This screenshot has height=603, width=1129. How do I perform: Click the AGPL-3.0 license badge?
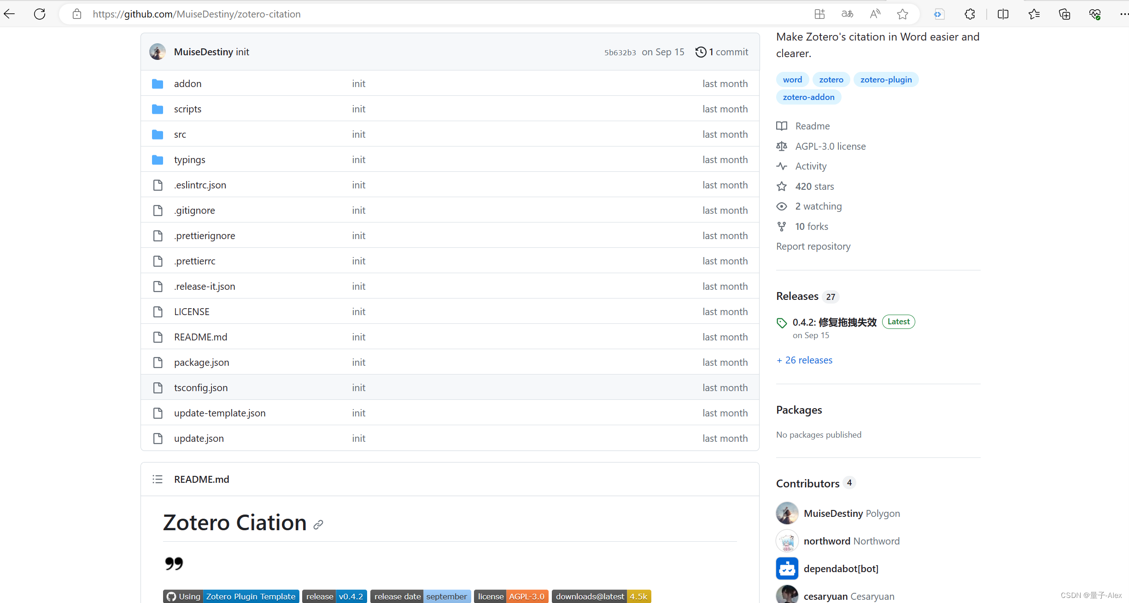click(x=511, y=596)
